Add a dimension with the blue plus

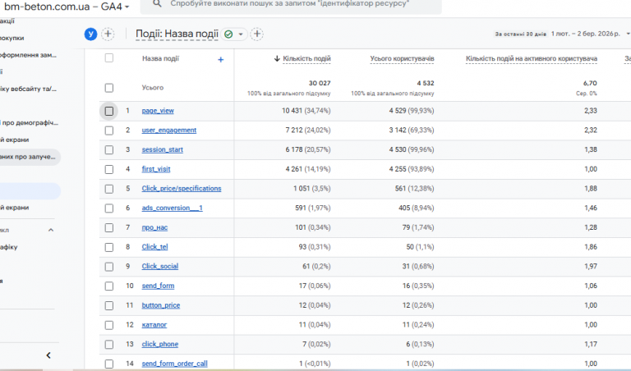(x=220, y=59)
